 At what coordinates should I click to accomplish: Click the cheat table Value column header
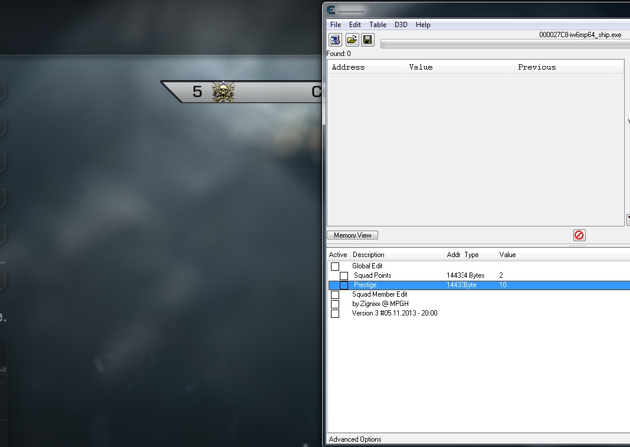[x=507, y=255]
